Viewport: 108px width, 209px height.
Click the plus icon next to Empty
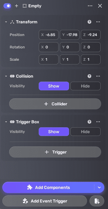point(17,6)
